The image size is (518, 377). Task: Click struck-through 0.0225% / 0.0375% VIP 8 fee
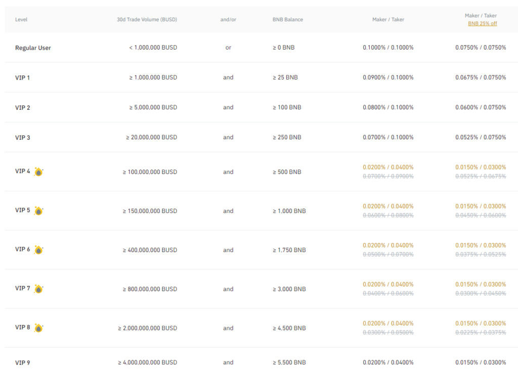click(x=481, y=332)
